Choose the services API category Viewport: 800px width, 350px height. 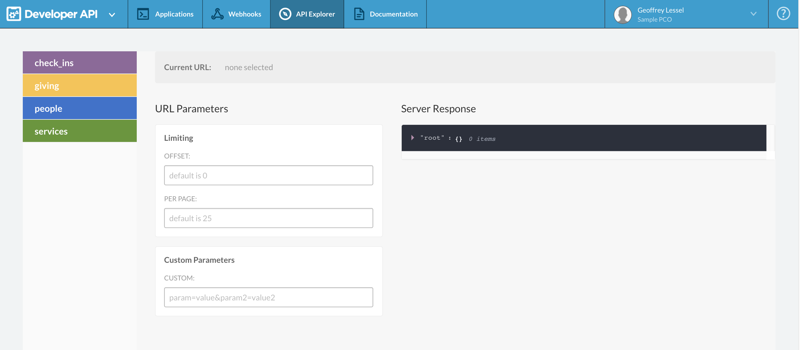coord(79,131)
